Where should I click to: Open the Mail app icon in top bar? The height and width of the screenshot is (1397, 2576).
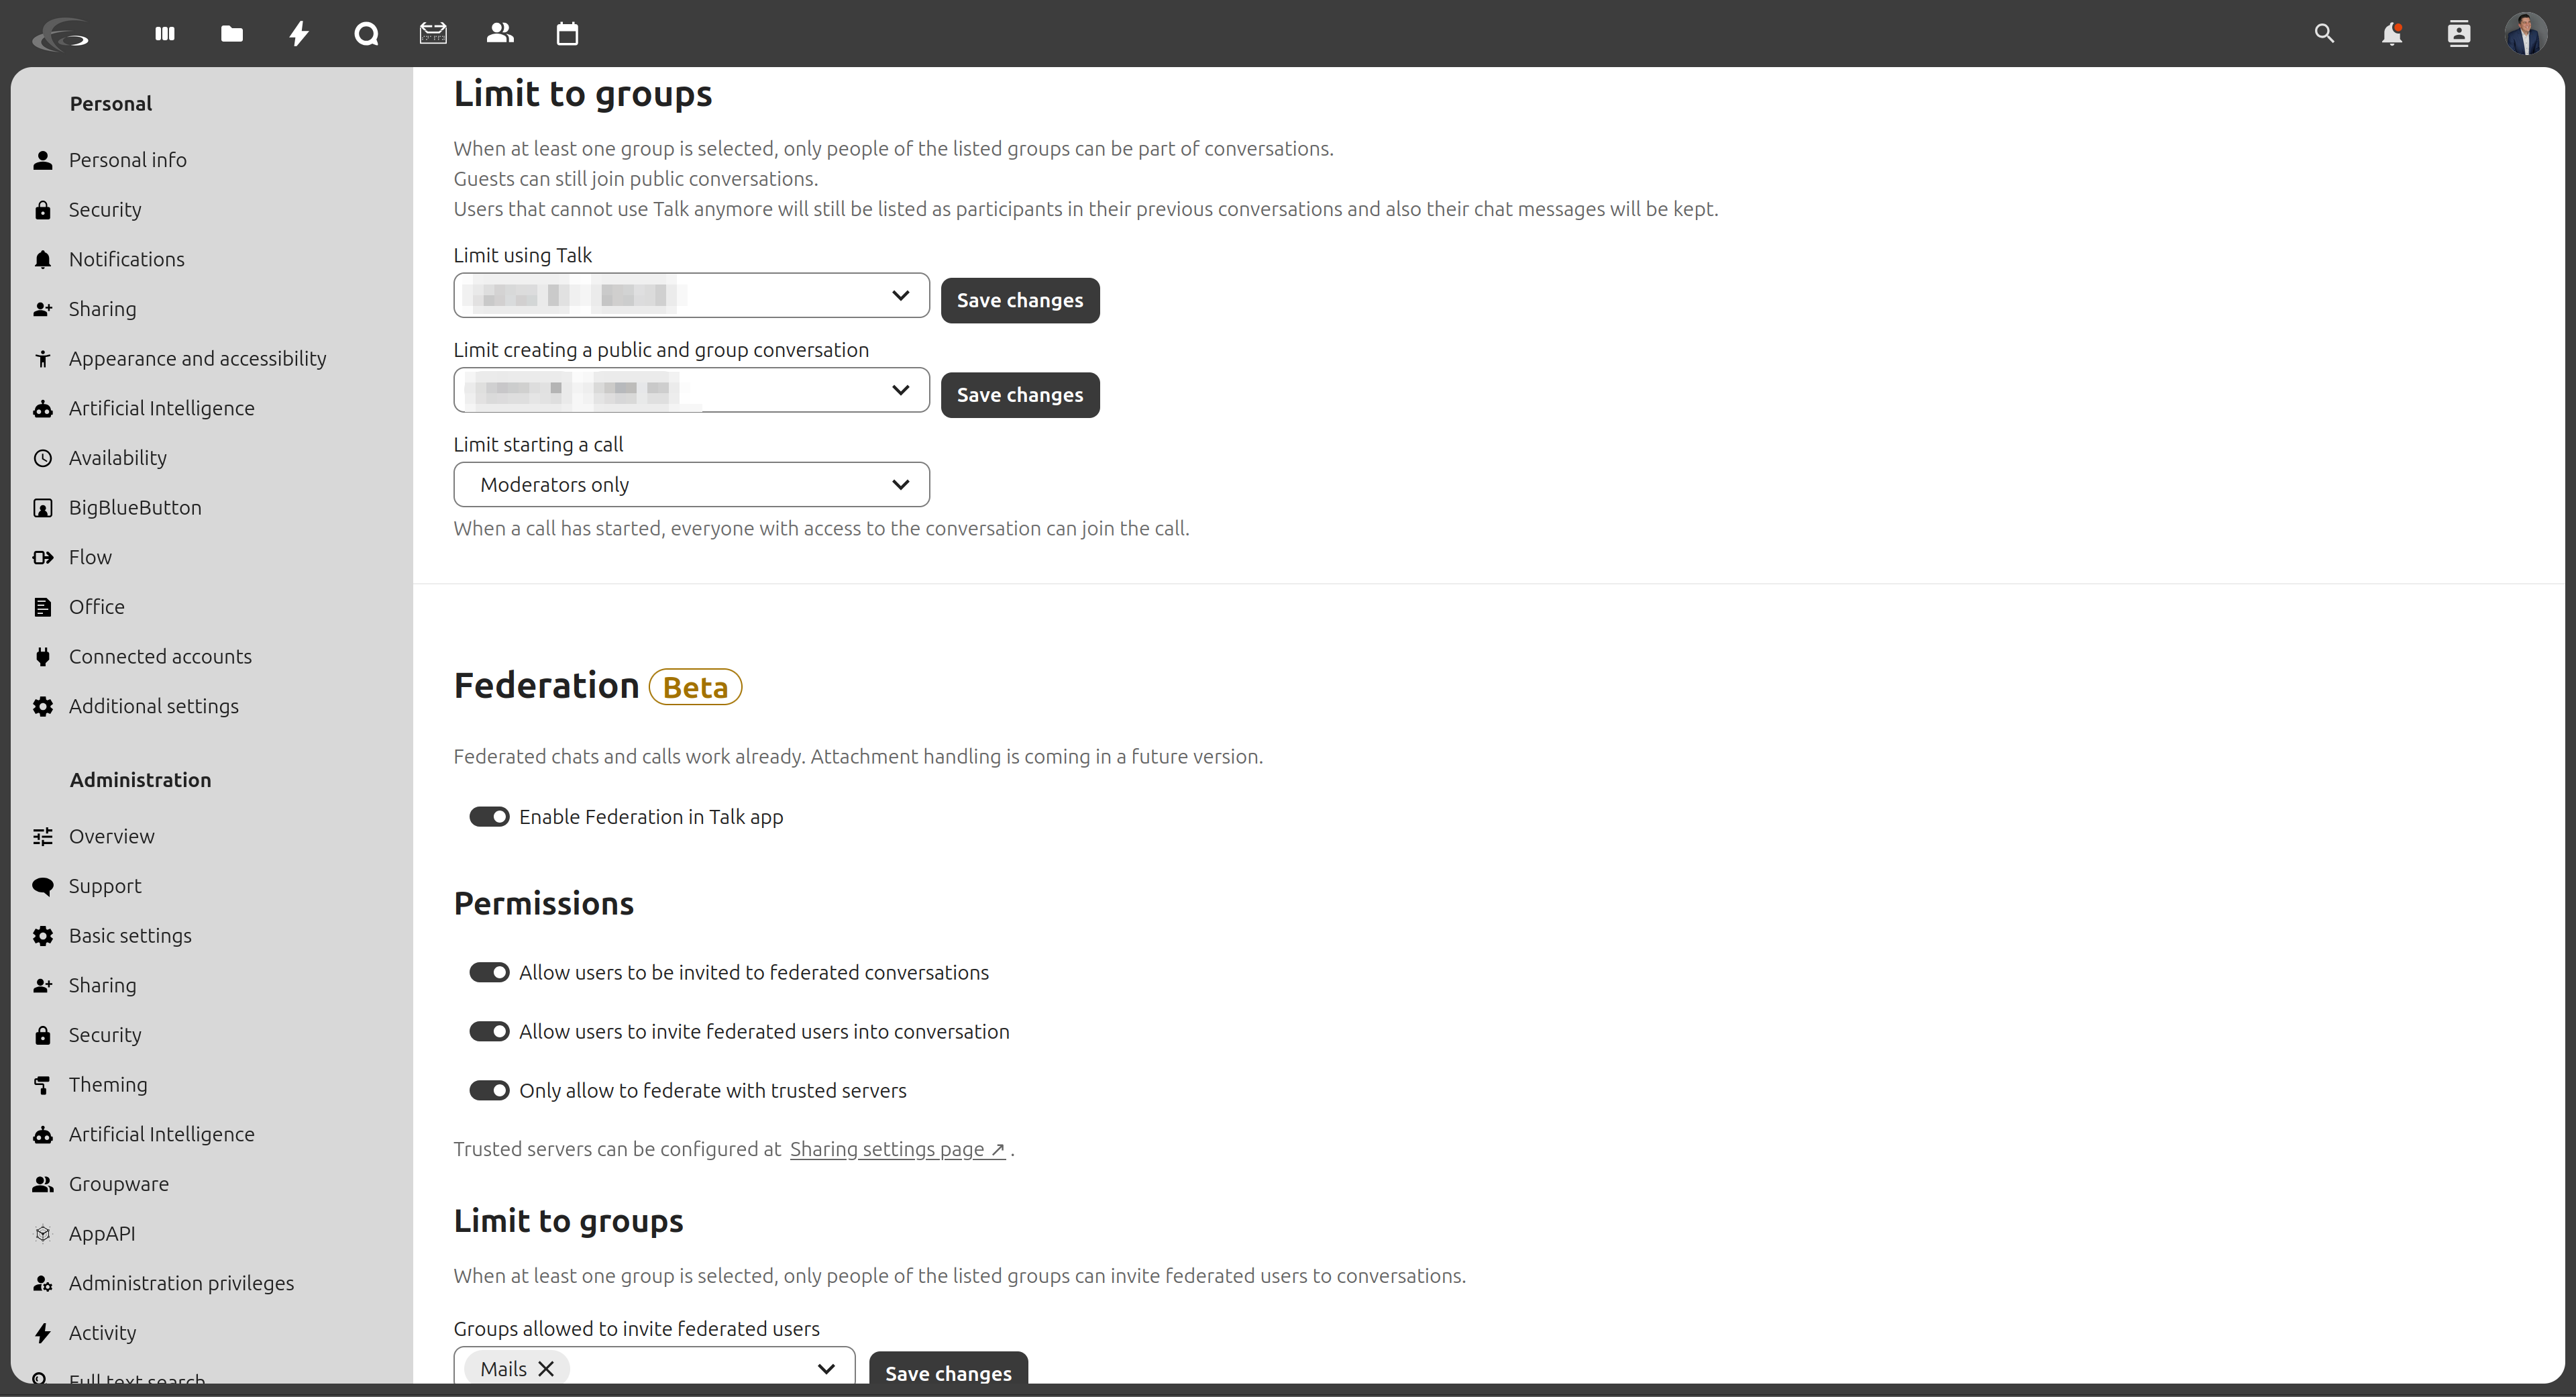433,34
